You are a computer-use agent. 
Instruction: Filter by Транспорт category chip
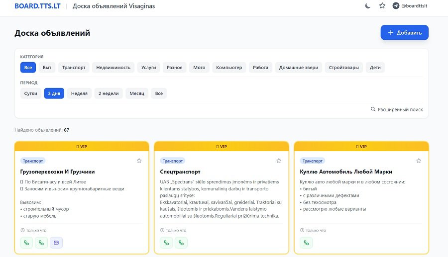pyautogui.click(x=74, y=68)
